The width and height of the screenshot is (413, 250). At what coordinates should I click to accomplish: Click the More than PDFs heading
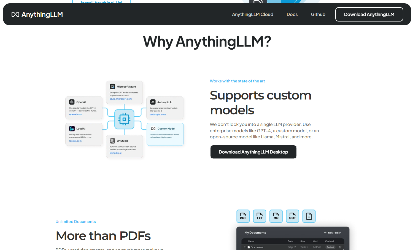click(x=103, y=236)
